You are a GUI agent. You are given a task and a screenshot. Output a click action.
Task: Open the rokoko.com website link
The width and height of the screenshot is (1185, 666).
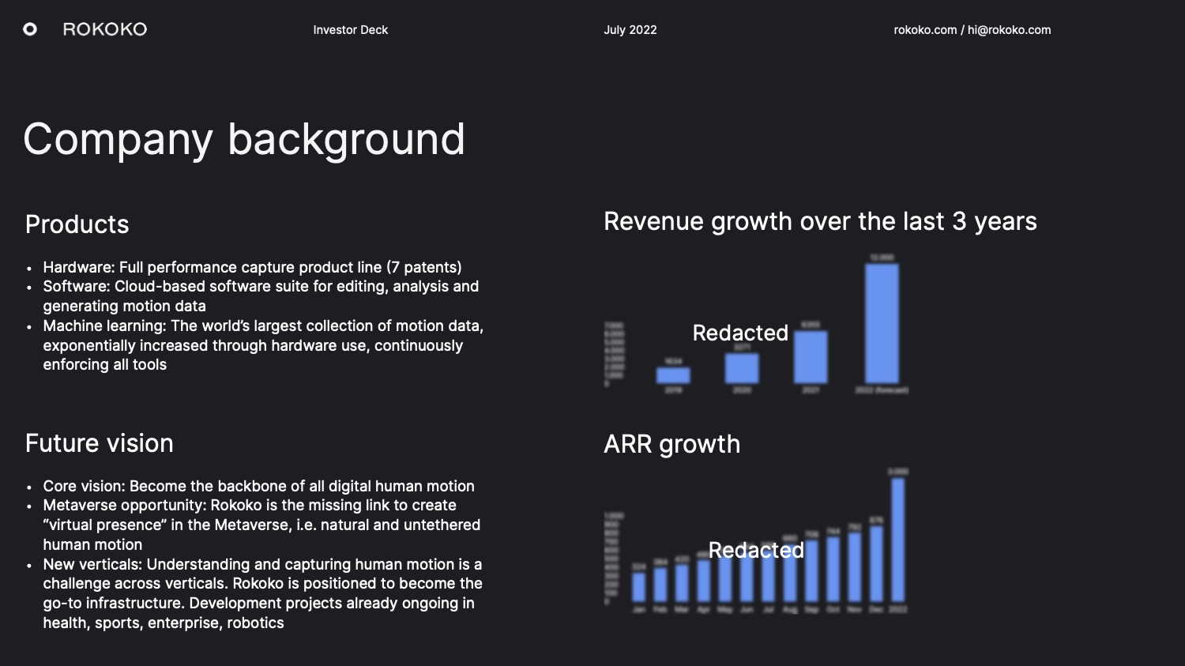(925, 30)
